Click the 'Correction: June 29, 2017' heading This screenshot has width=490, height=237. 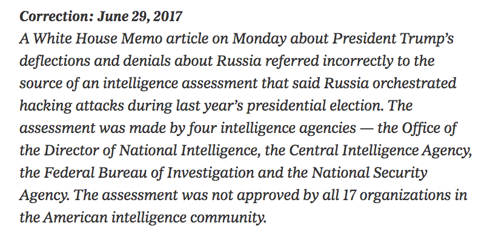[101, 16]
